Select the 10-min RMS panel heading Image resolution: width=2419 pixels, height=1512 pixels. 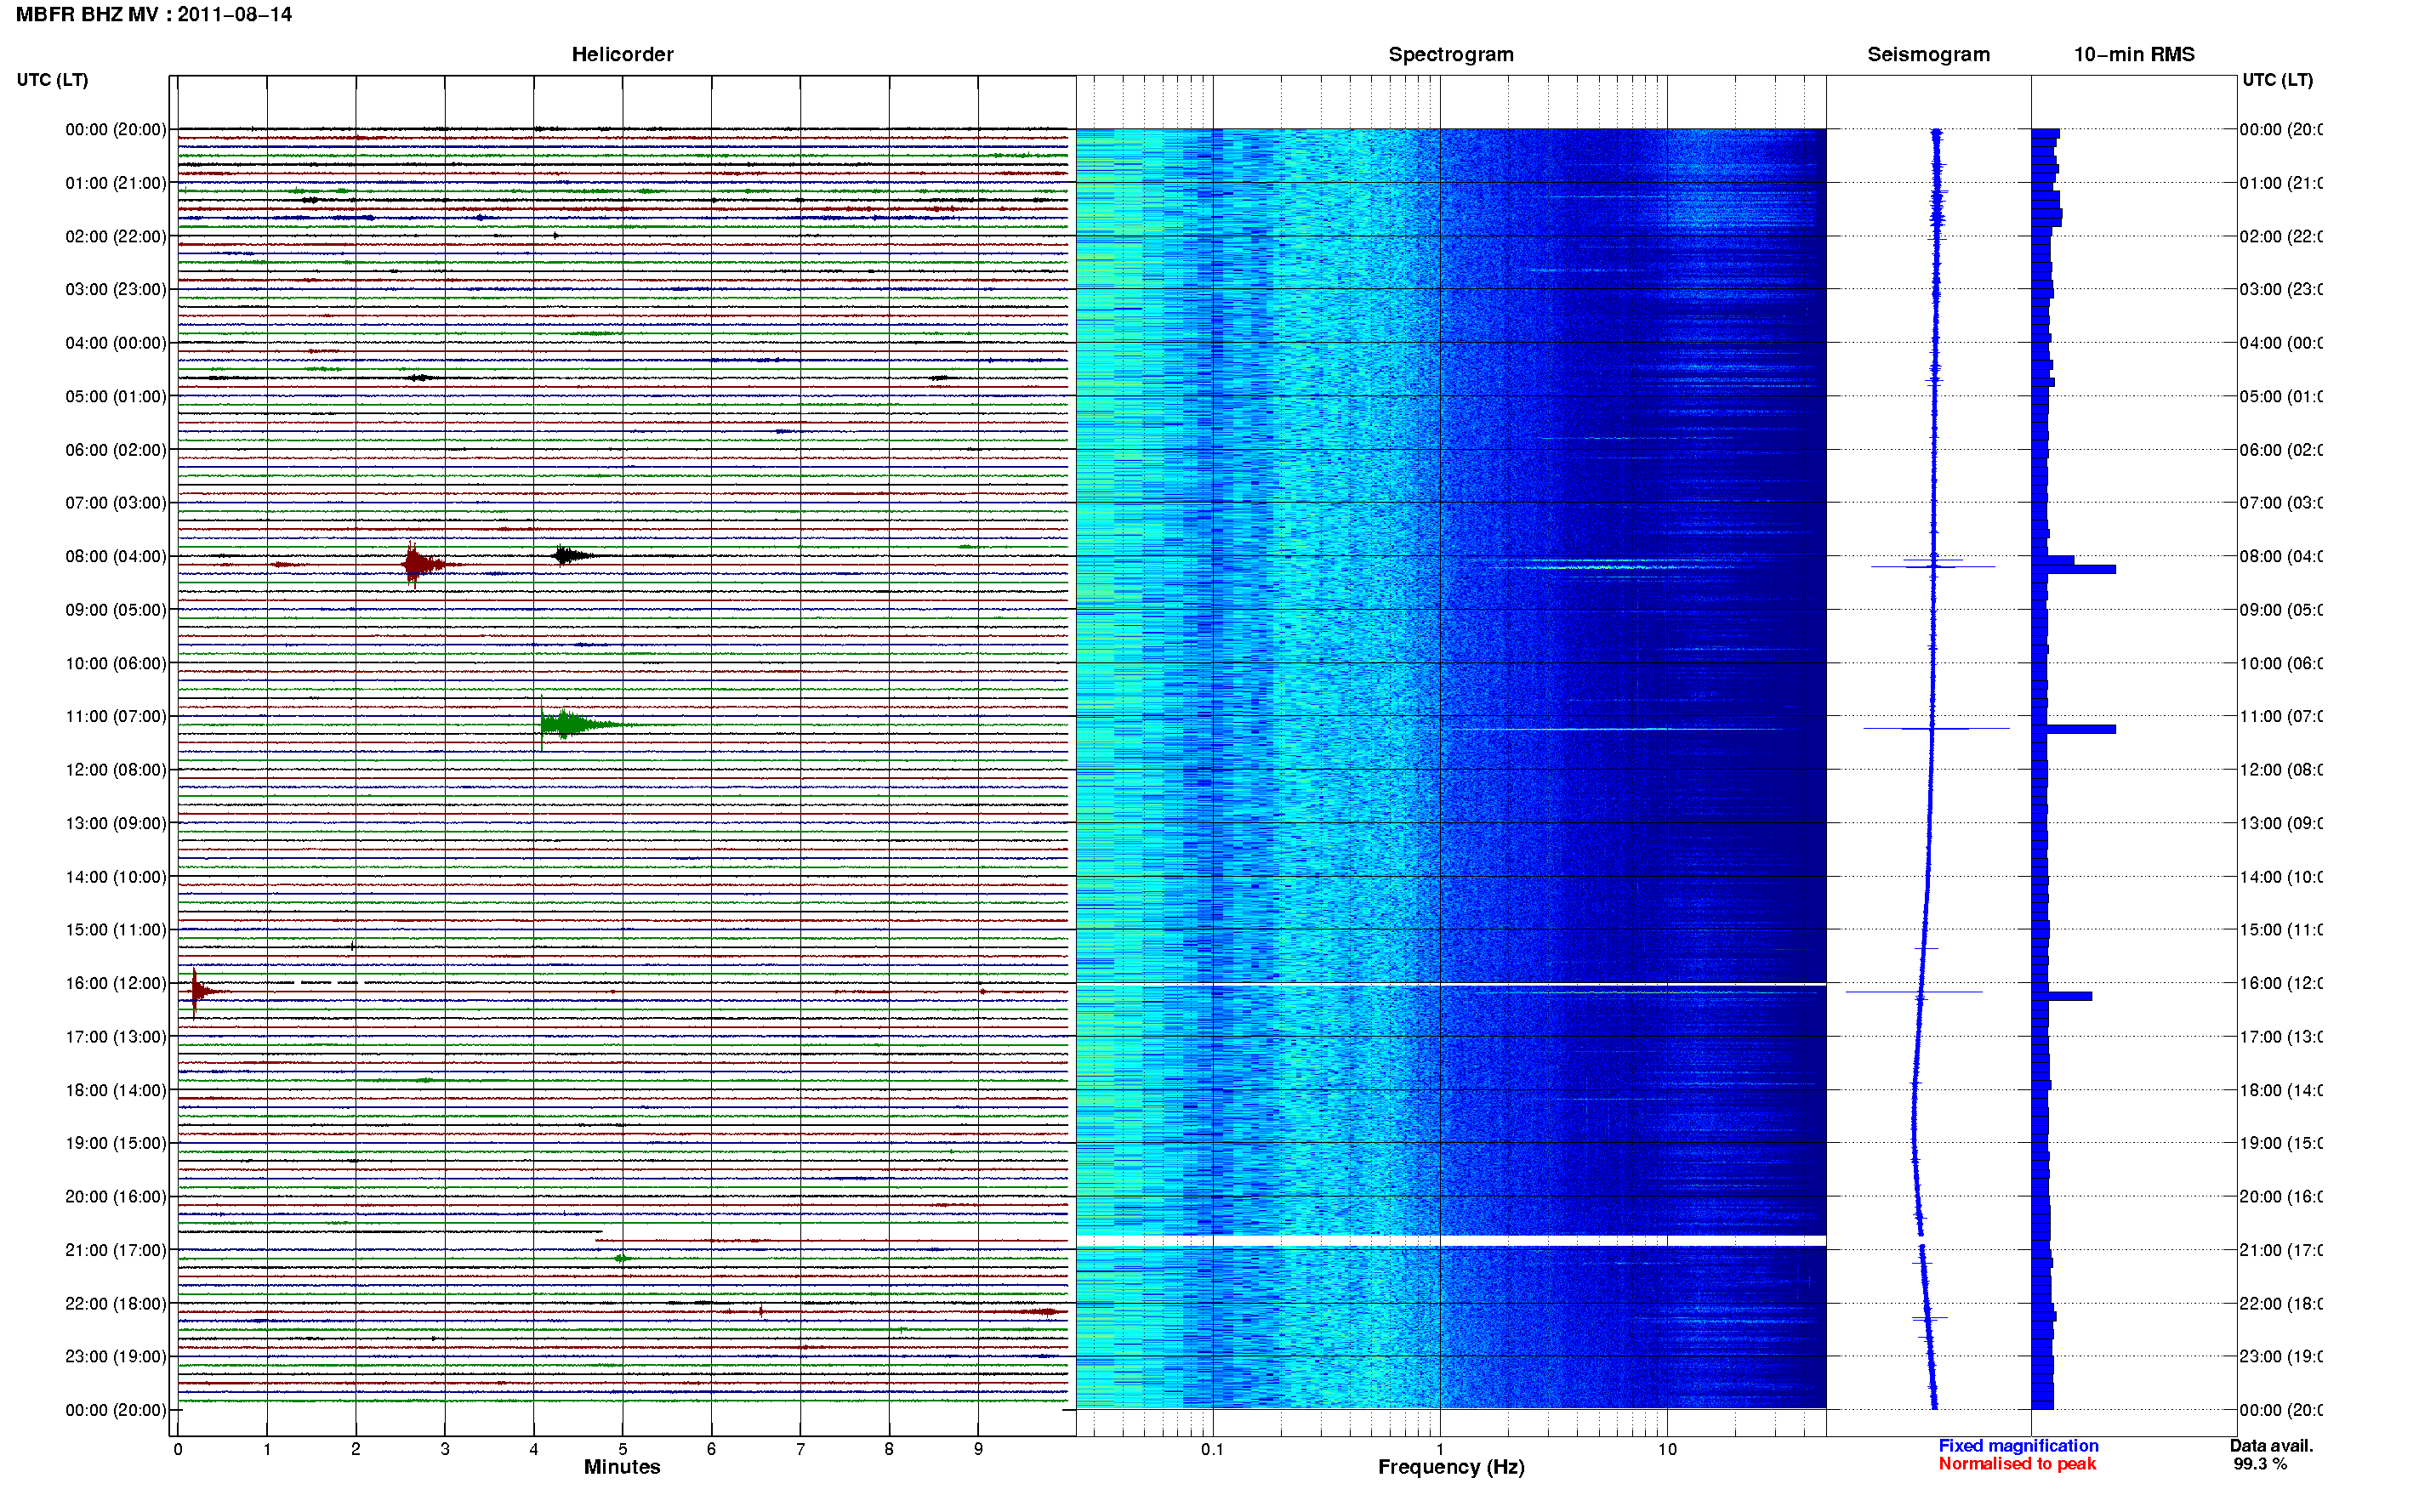[2133, 54]
